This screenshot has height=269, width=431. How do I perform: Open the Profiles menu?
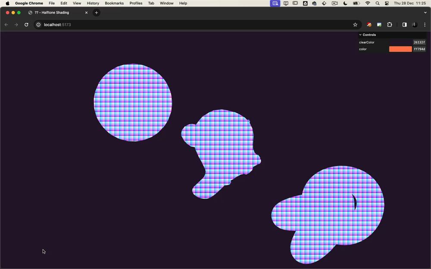click(x=136, y=3)
